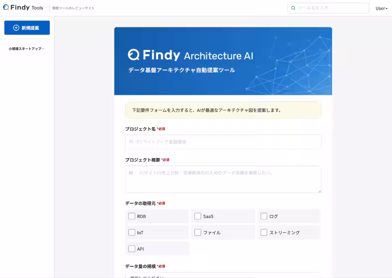This screenshot has height=278, width=392.
Task: Focus the tool name search field
Action: (x=328, y=8)
